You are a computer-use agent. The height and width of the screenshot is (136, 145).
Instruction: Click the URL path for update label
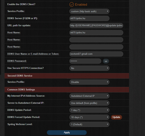pos(19,25)
